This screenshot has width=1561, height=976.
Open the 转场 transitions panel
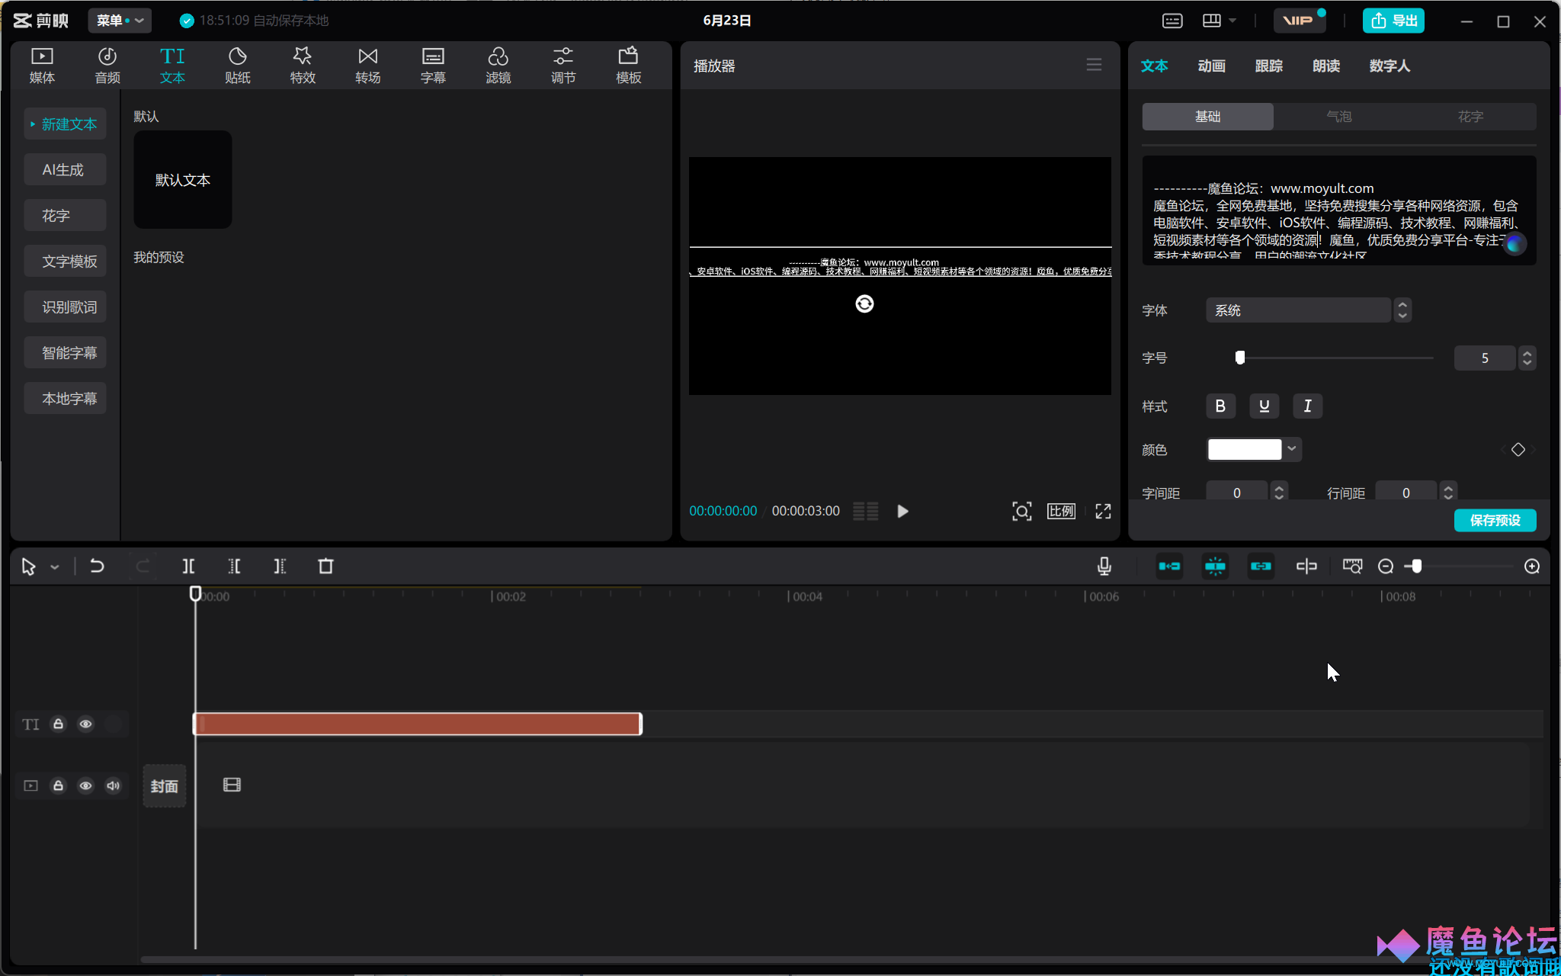pyautogui.click(x=368, y=66)
